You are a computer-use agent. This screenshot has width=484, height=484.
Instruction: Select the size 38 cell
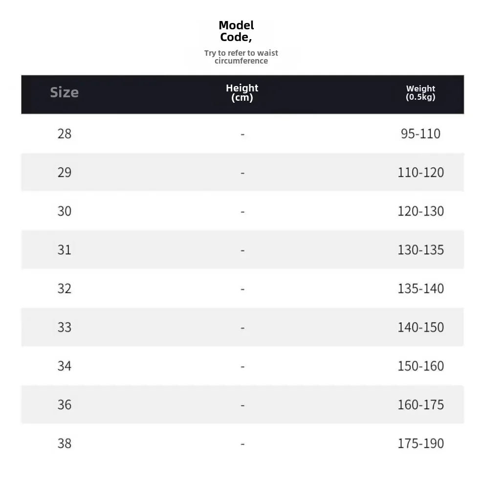click(65, 443)
